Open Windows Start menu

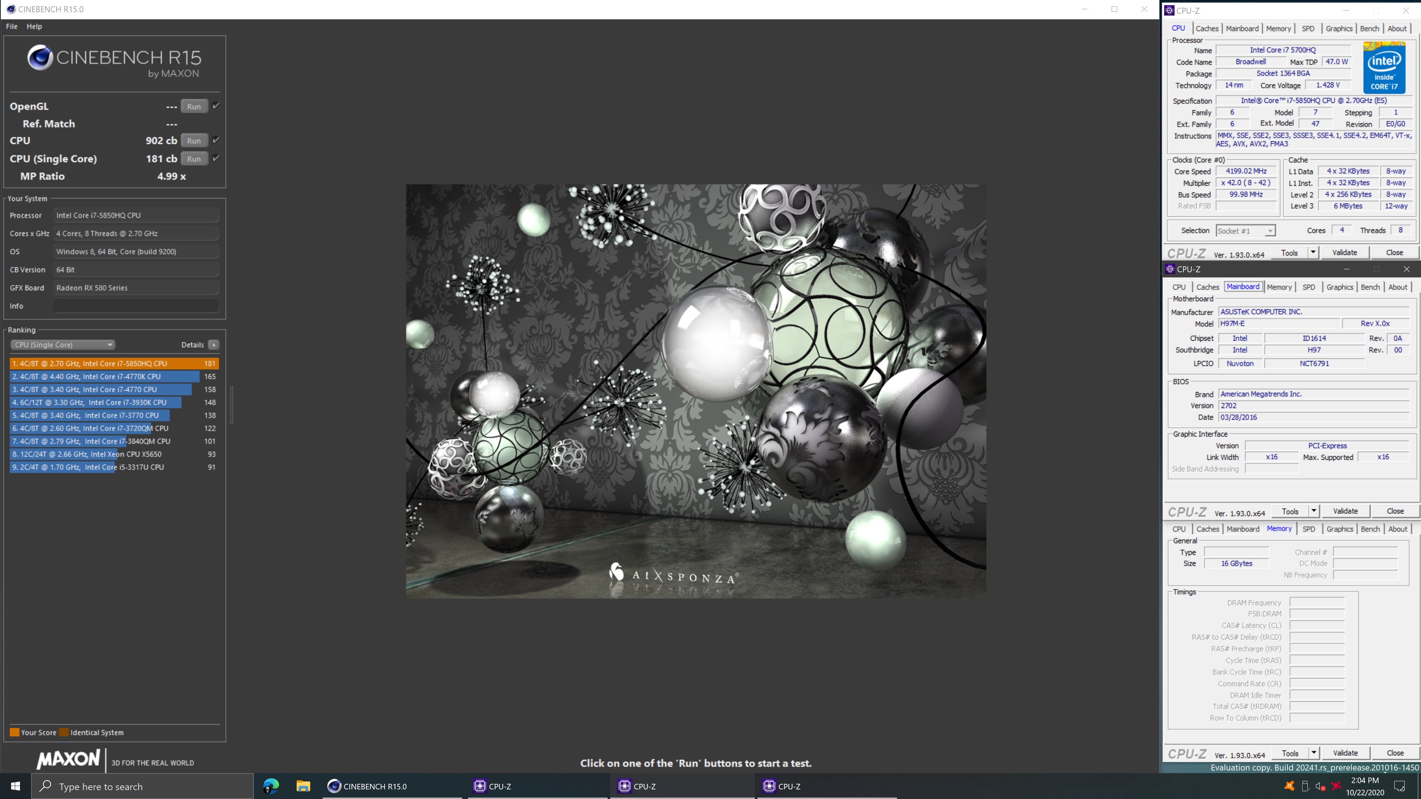pos(16,786)
